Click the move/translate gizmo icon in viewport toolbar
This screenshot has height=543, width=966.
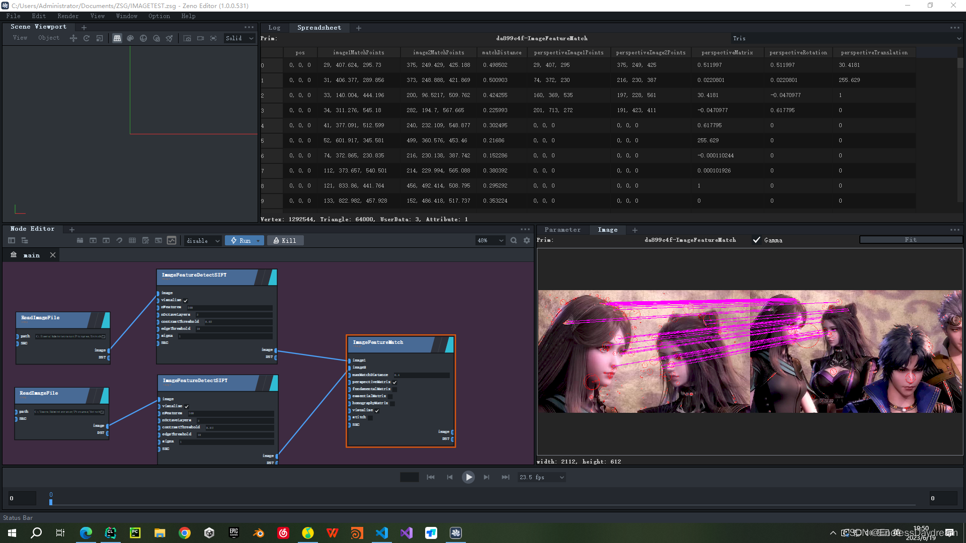coord(73,38)
